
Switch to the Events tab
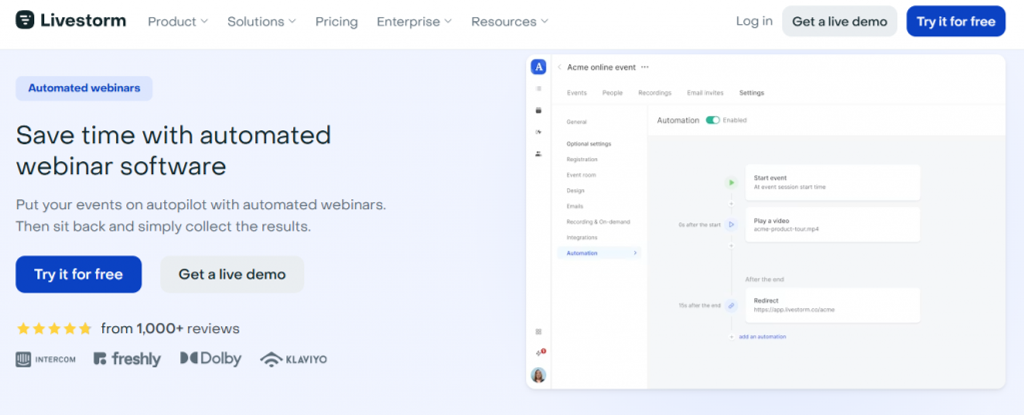[577, 93]
